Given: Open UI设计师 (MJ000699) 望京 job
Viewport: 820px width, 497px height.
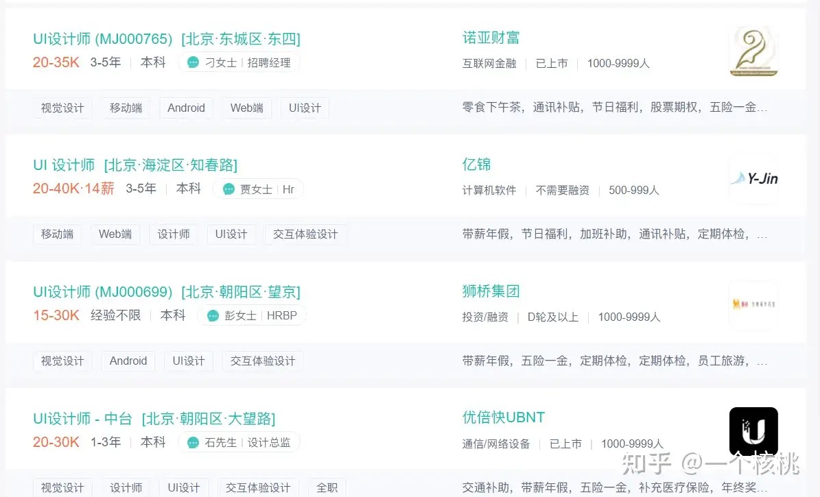Looking at the screenshot, I should [166, 292].
